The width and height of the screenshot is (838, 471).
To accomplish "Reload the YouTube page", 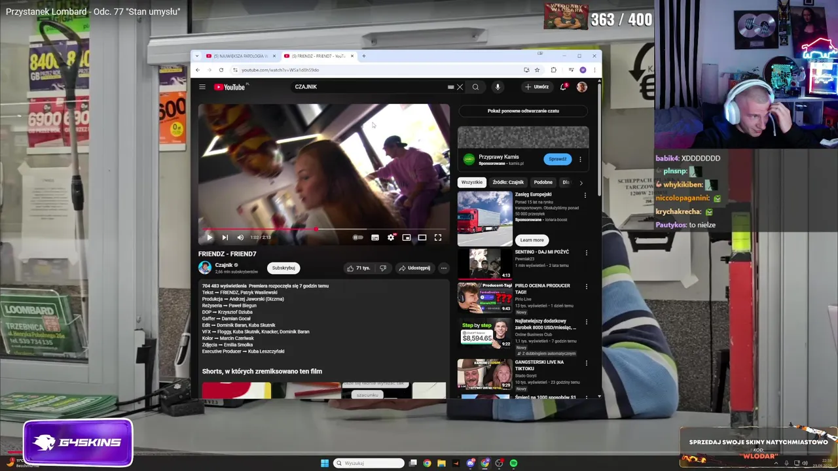I will point(221,70).
